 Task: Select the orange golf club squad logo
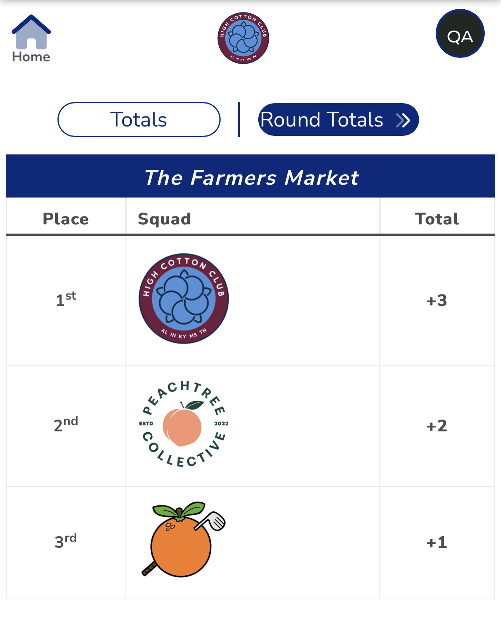point(183,539)
